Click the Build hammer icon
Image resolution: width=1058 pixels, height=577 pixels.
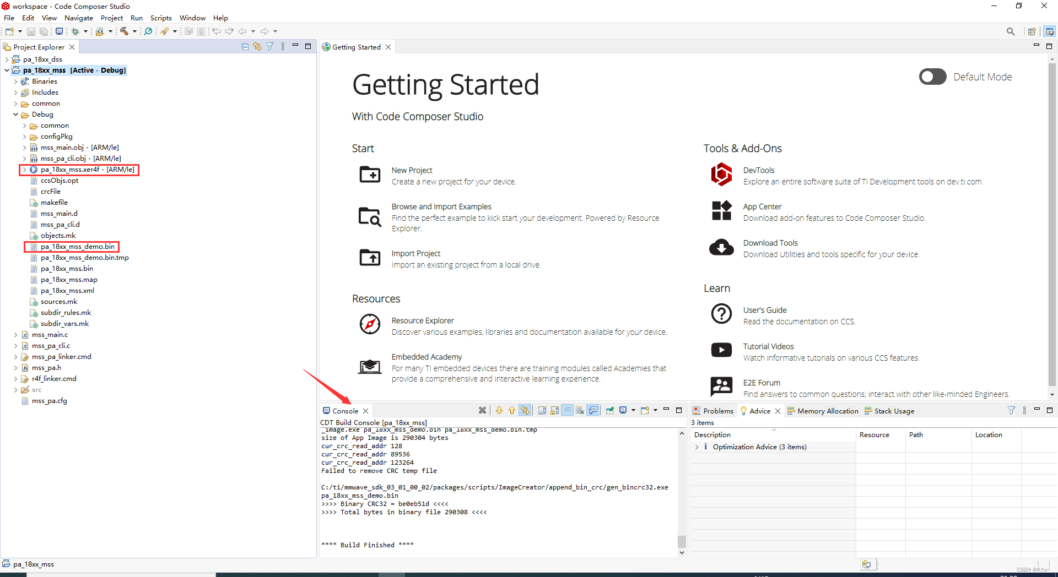click(125, 31)
